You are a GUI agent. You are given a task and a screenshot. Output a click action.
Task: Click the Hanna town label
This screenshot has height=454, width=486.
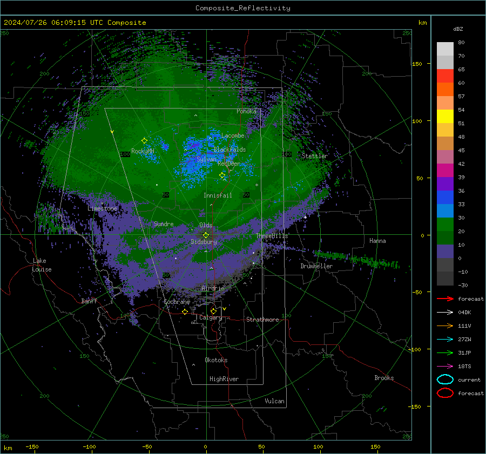[x=377, y=241]
